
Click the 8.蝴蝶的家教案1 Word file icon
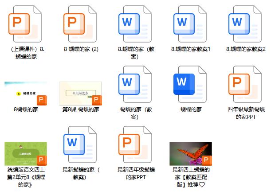coord(191,23)
